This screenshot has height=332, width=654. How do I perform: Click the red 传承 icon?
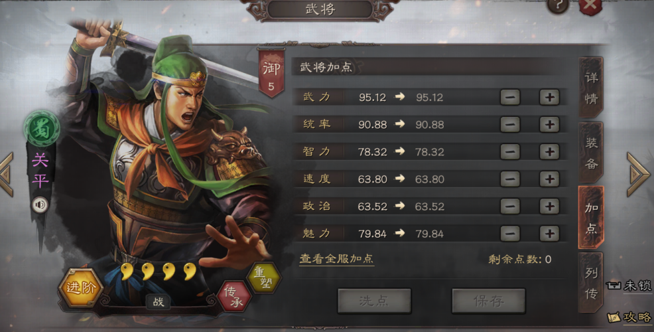pos(234,297)
